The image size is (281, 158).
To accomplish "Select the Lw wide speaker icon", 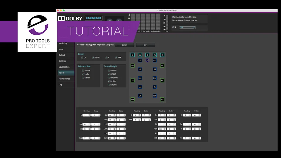I will point(132,66).
